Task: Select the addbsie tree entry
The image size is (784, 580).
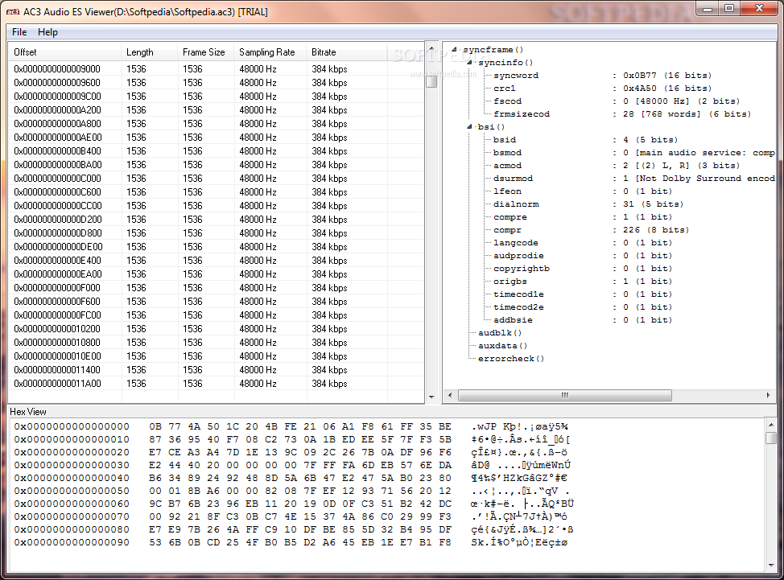Action: coord(583,320)
